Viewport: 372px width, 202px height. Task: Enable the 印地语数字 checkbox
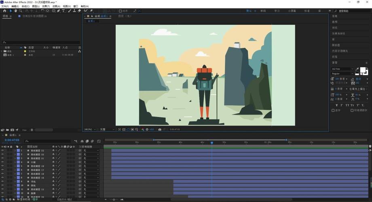(x=352, y=110)
